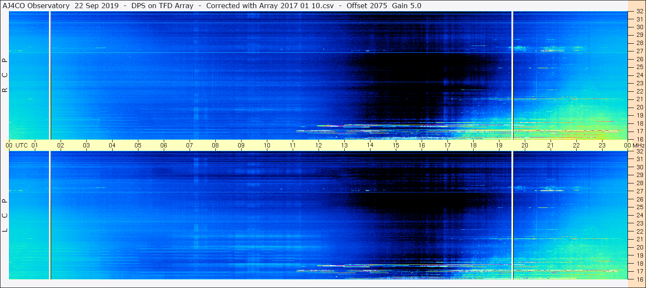Viewport: 646px width, 288px height.
Task: Click the 'L C P' panel label
Action: (x=5, y=215)
